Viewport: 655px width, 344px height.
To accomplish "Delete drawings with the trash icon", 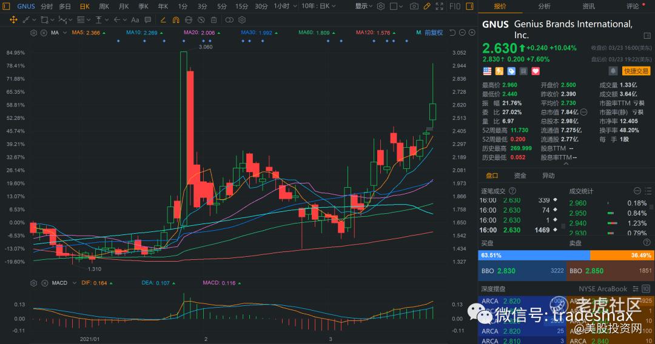I will (x=214, y=19).
